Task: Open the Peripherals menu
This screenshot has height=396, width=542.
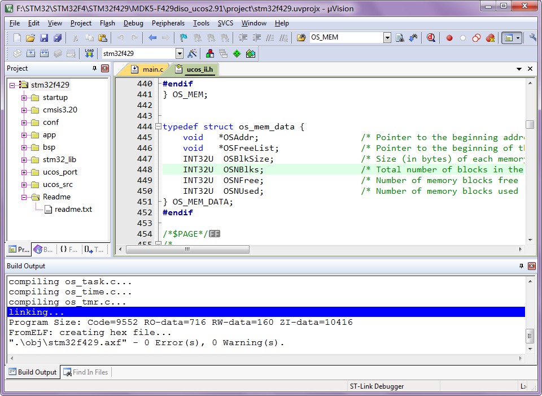Action: click(x=168, y=23)
